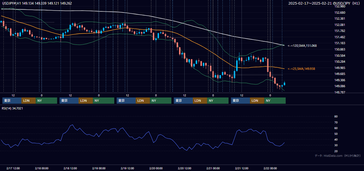Select the 25 SMA 149.938 label

click(301, 69)
